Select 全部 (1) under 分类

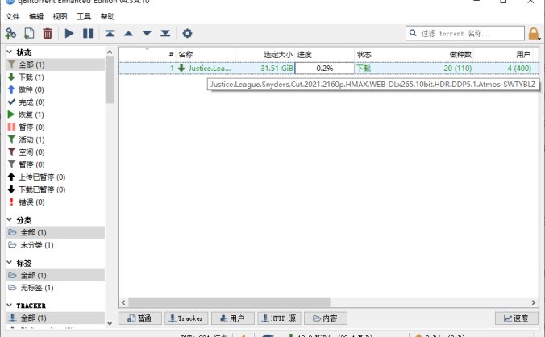pyautogui.click(x=56, y=232)
